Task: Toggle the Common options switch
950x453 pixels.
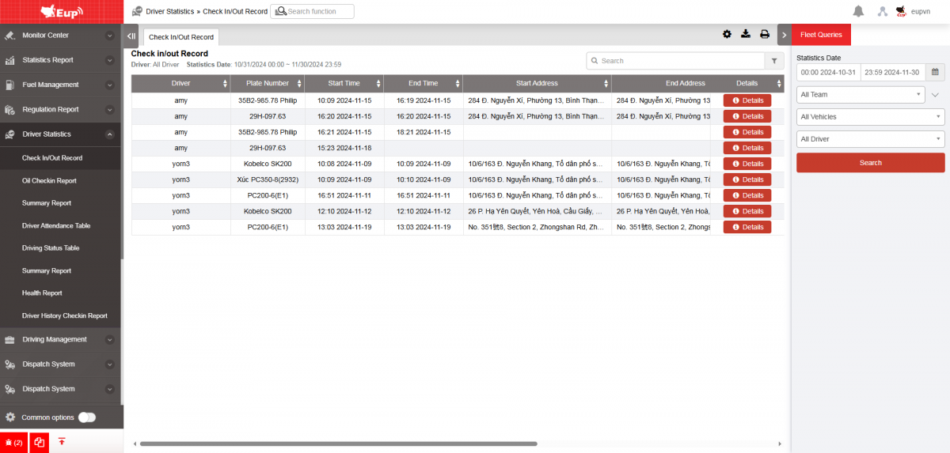Action: click(87, 417)
